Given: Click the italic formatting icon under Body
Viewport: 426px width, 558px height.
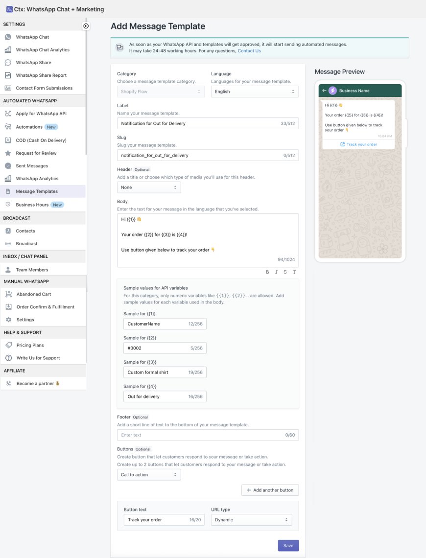Looking at the screenshot, I should [x=276, y=272].
